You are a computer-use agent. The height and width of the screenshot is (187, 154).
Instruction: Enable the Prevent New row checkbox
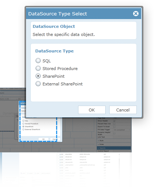(114, 124)
